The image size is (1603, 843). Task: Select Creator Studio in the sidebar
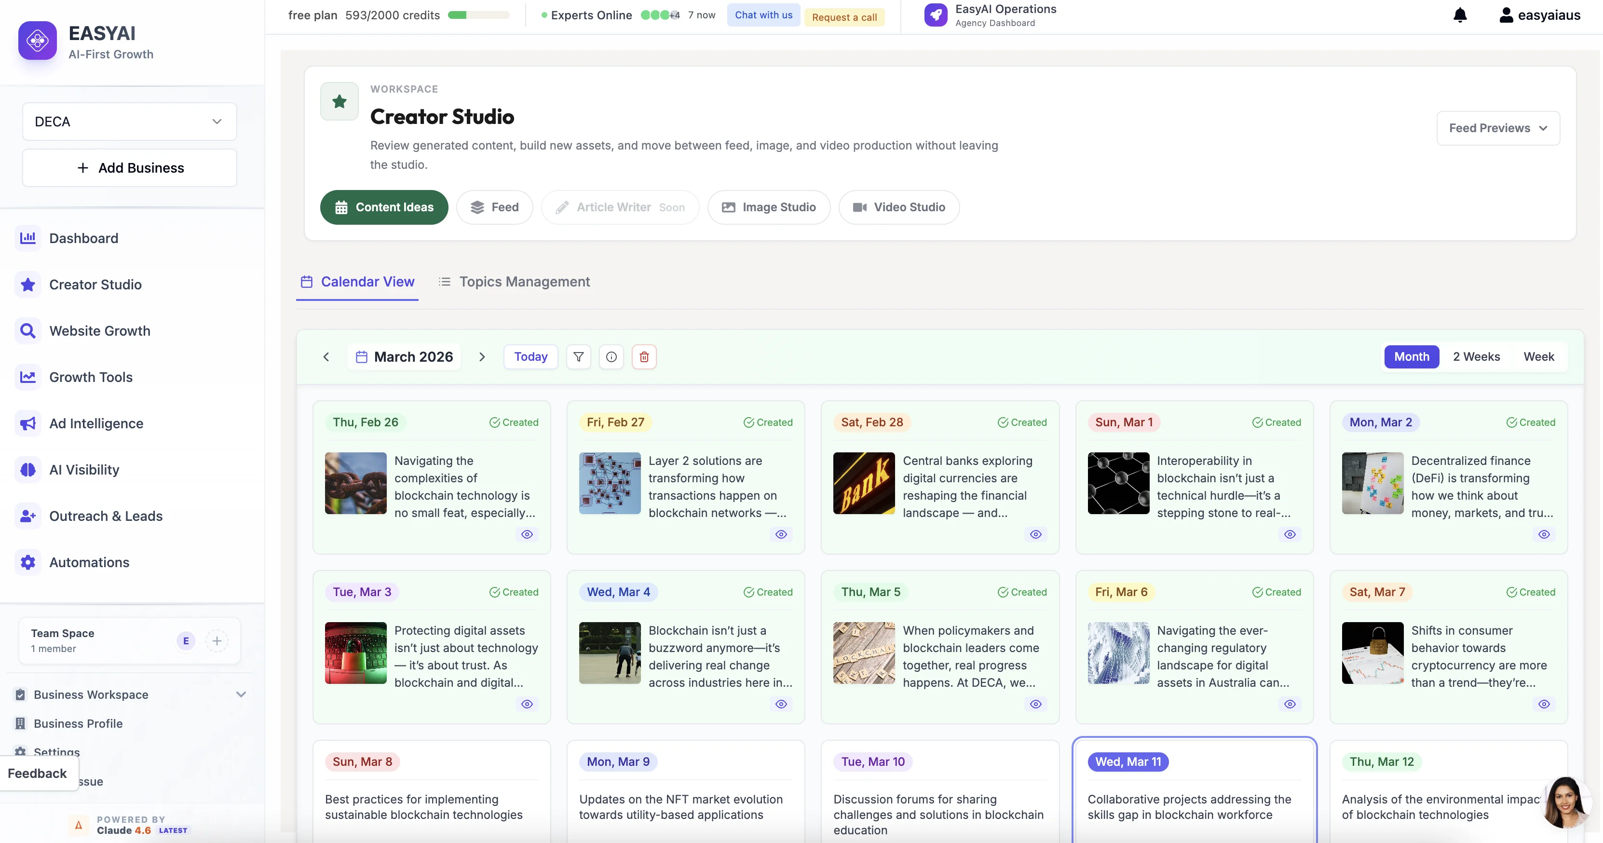(x=95, y=285)
